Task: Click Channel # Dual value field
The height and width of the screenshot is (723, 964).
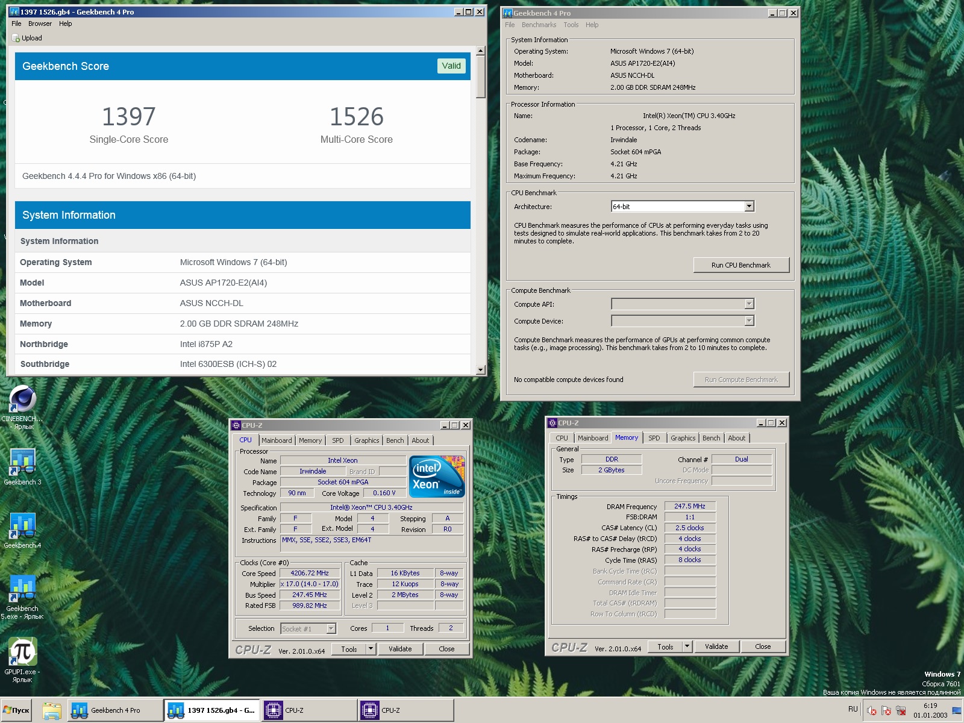Action: (x=742, y=459)
